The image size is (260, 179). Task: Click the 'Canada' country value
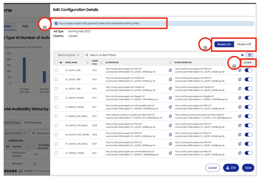pos(73,36)
